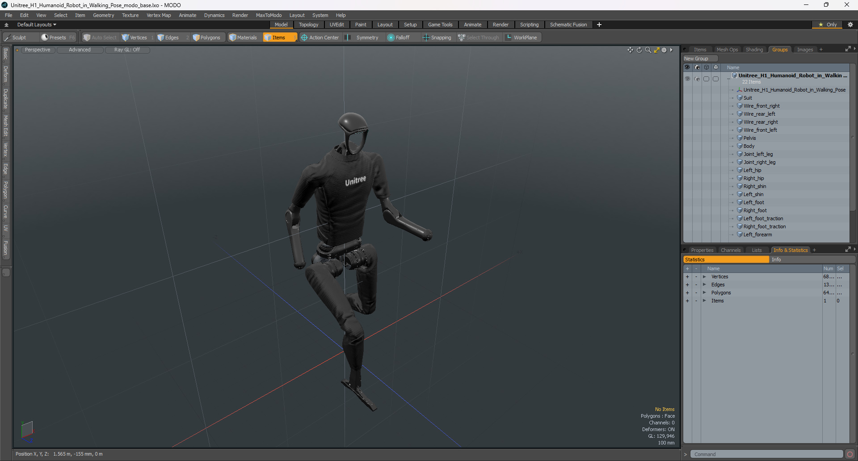Click the Command input field
858x461 pixels.
pos(766,454)
